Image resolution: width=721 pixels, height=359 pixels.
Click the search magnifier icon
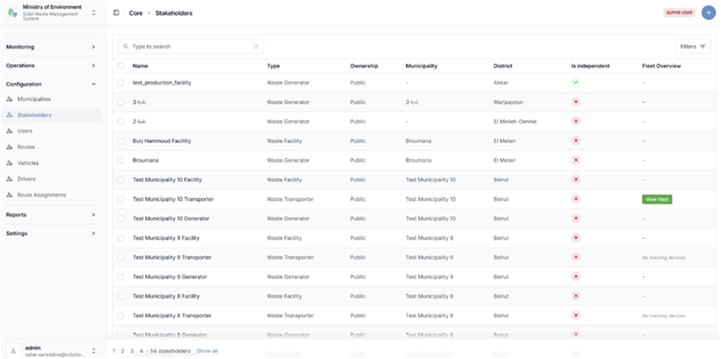126,46
